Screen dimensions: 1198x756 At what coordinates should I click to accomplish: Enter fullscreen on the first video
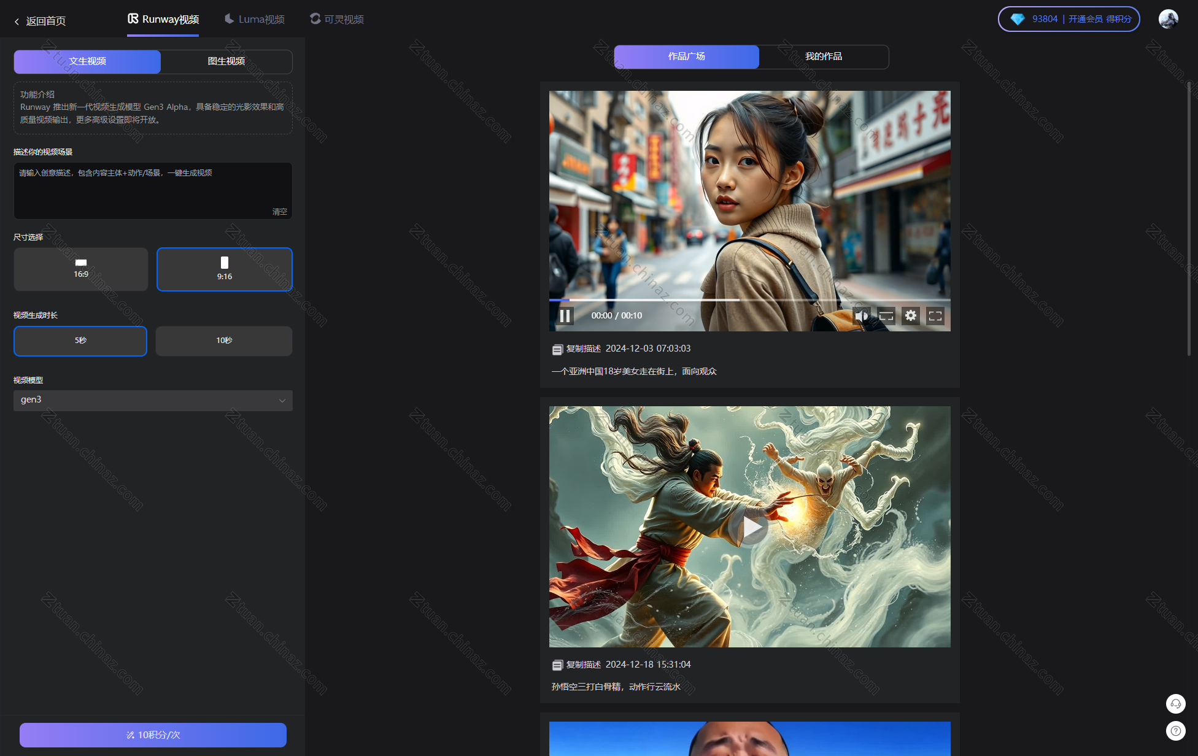[x=935, y=316]
